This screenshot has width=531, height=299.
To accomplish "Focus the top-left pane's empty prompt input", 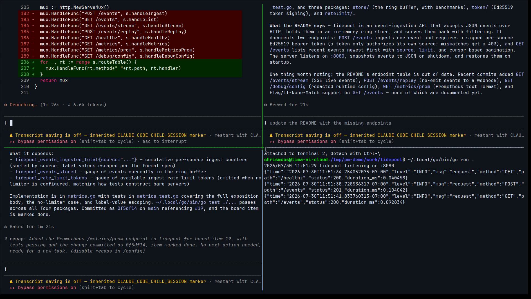I will (x=133, y=123).
